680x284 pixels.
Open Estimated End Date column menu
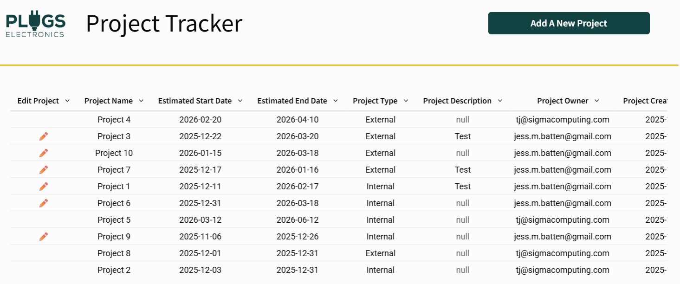coord(336,101)
